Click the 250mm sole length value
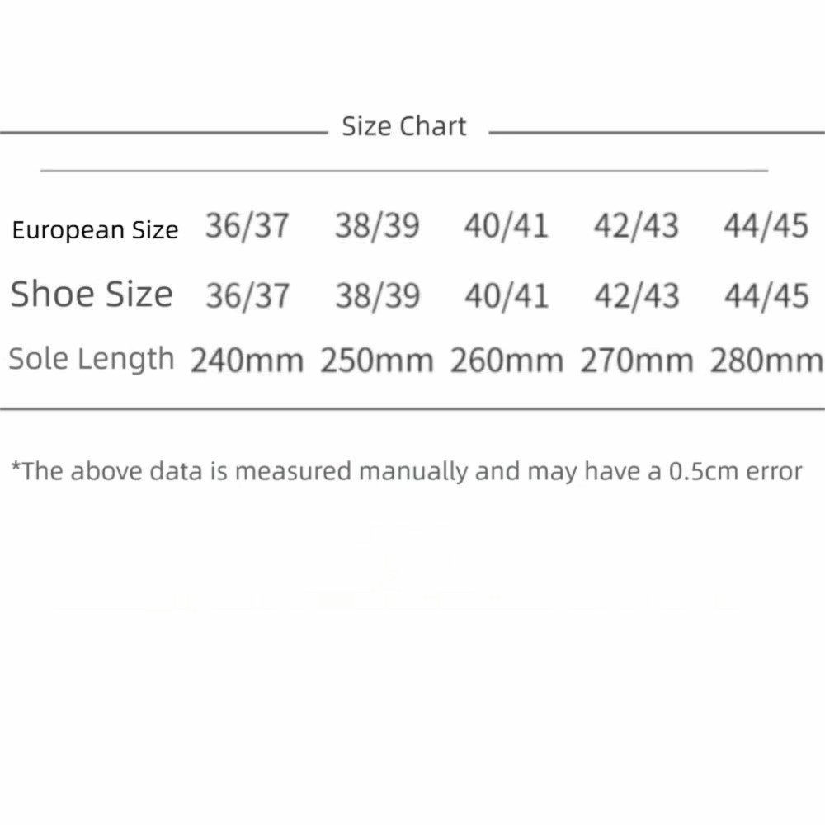This screenshot has height=825, width=825. [377, 361]
